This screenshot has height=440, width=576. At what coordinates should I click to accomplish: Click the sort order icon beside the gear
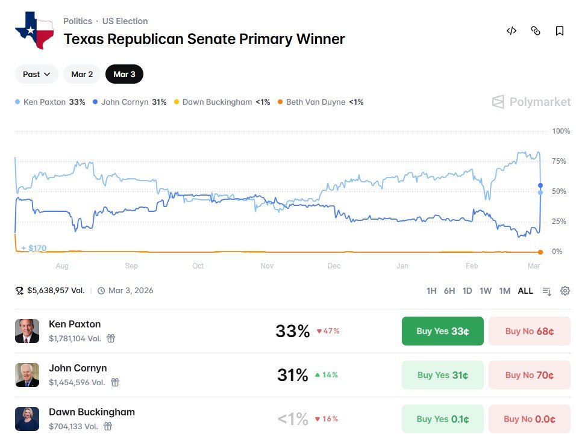coord(546,291)
